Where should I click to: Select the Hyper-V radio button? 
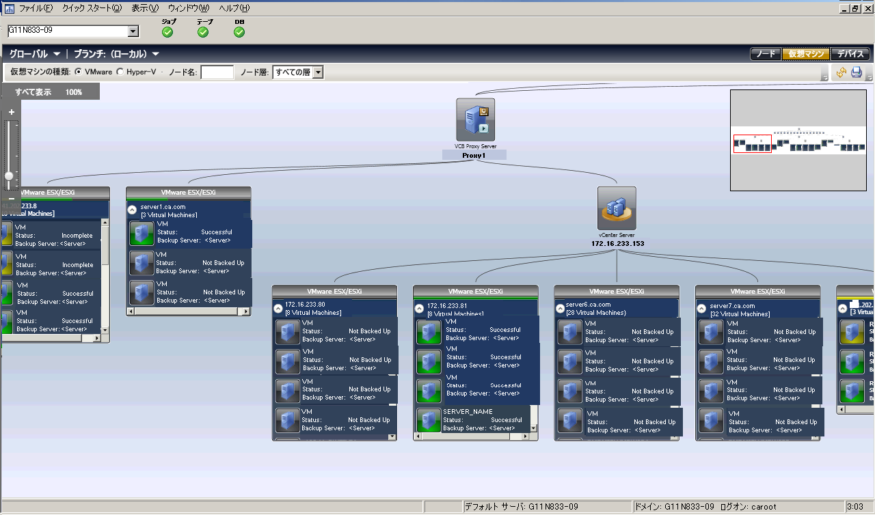point(120,72)
